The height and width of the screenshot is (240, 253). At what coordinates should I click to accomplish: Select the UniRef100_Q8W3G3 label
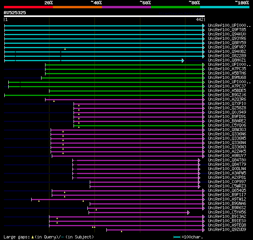(x=227, y=130)
